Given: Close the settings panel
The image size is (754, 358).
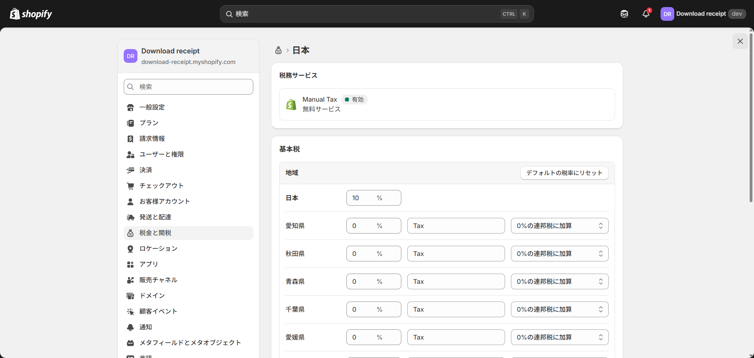Looking at the screenshot, I should point(740,41).
